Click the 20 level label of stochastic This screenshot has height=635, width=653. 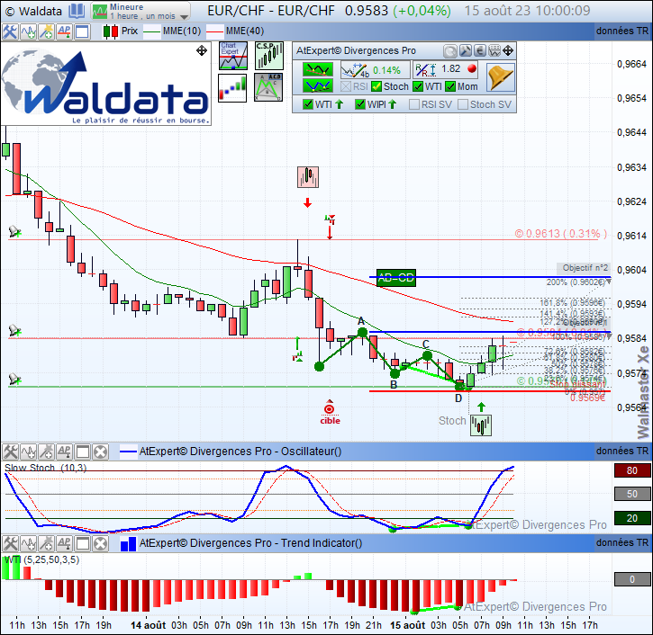coord(631,518)
